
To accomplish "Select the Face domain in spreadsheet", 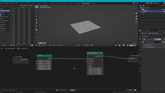I will click(5, 15).
